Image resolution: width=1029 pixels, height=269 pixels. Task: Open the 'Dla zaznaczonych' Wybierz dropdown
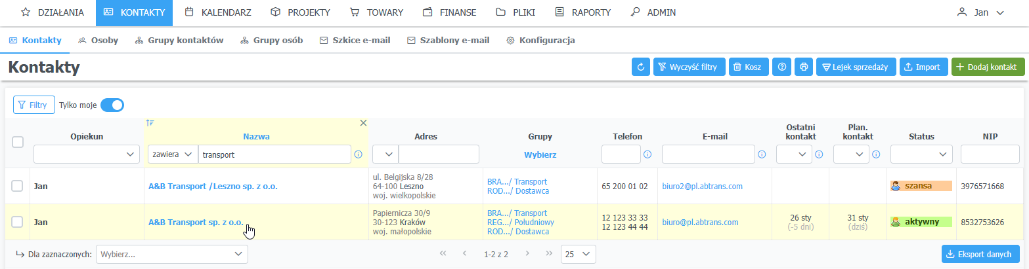[x=172, y=253]
